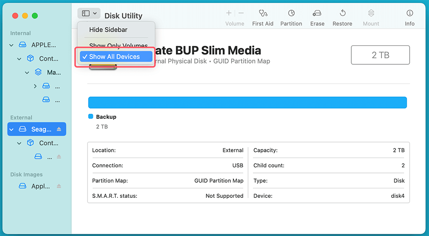
Task: Expand the collapsed internal volume chevron
Action: pos(35,86)
